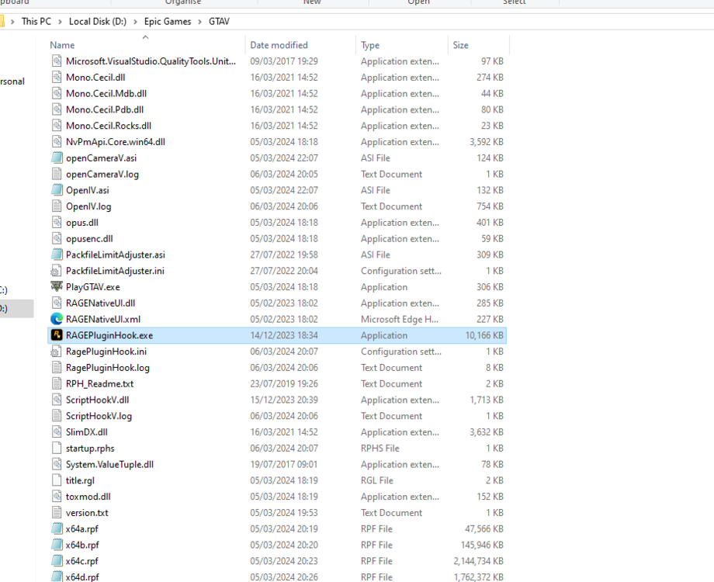Select the Mono.Cecil.Rocks.dll file name
714x582 pixels.
click(x=109, y=126)
